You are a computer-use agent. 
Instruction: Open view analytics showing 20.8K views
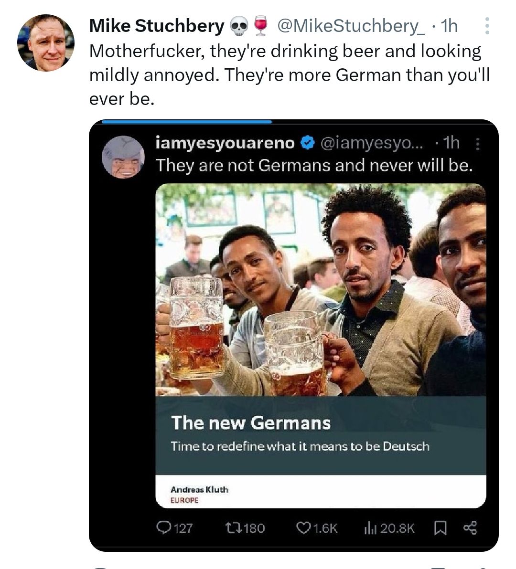372,527
